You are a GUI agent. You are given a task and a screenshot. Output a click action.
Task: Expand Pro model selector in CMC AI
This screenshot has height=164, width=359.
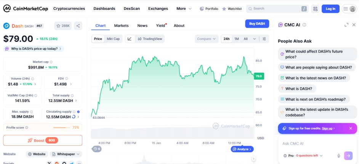(303, 156)
